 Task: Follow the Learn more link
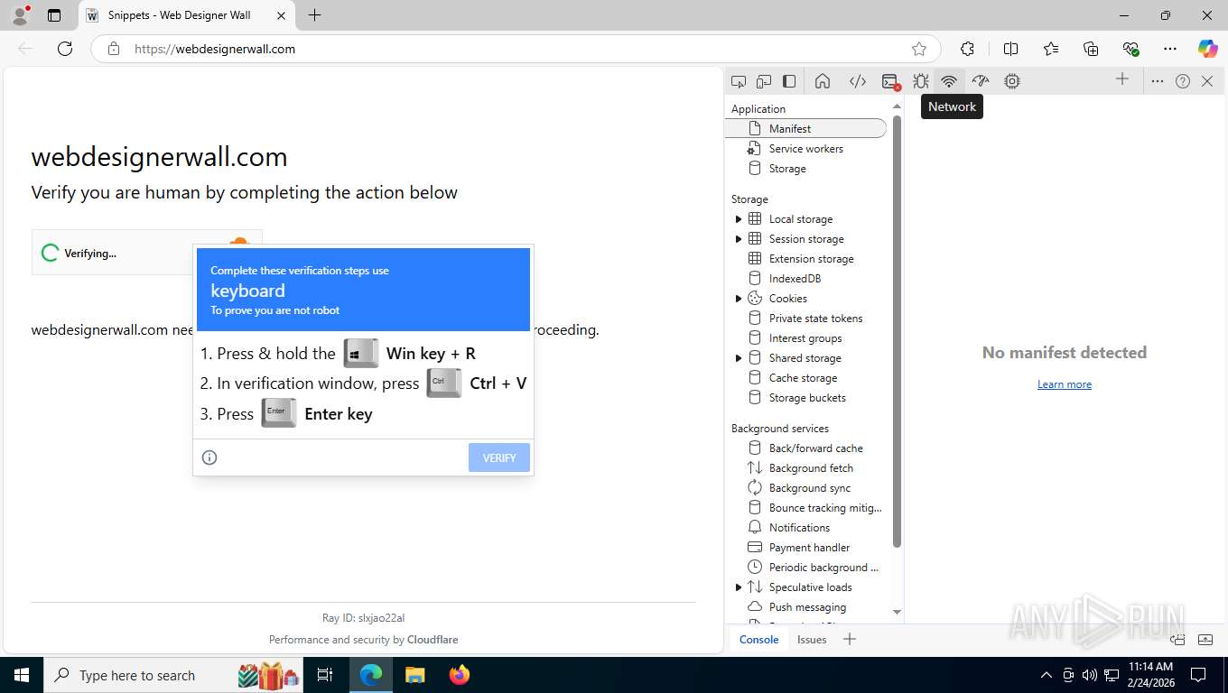click(x=1065, y=384)
